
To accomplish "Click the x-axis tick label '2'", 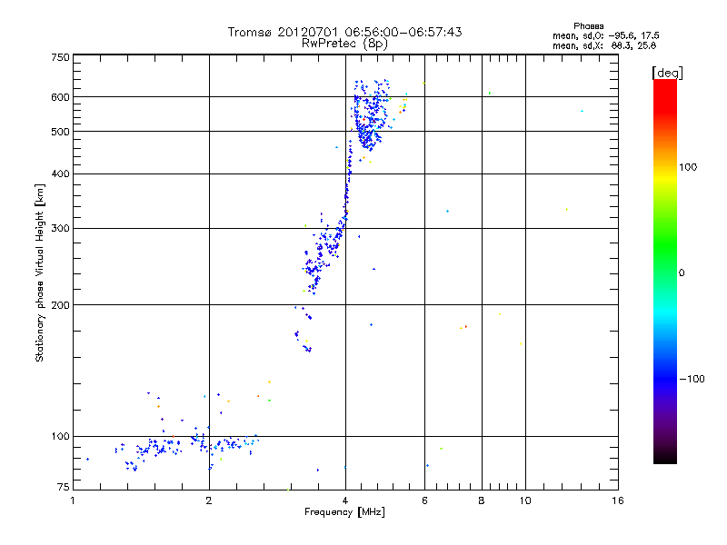I will coord(209,500).
